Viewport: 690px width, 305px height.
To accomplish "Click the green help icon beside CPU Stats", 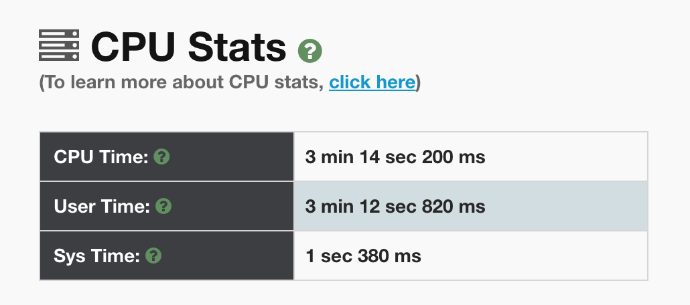I will (310, 50).
